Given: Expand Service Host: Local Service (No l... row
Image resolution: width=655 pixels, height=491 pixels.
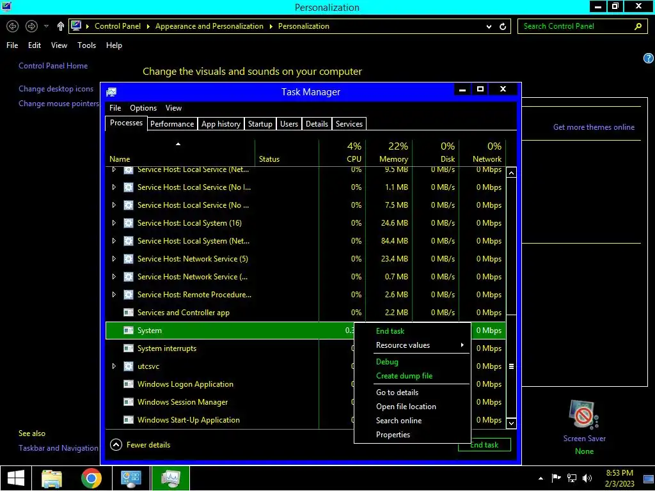Looking at the screenshot, I should click(x=114, y=187).
